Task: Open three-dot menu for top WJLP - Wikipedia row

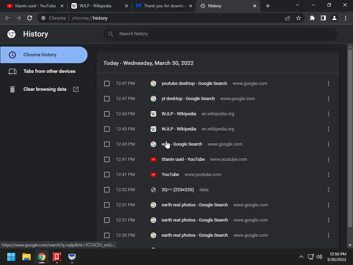Action: [329, 114]
